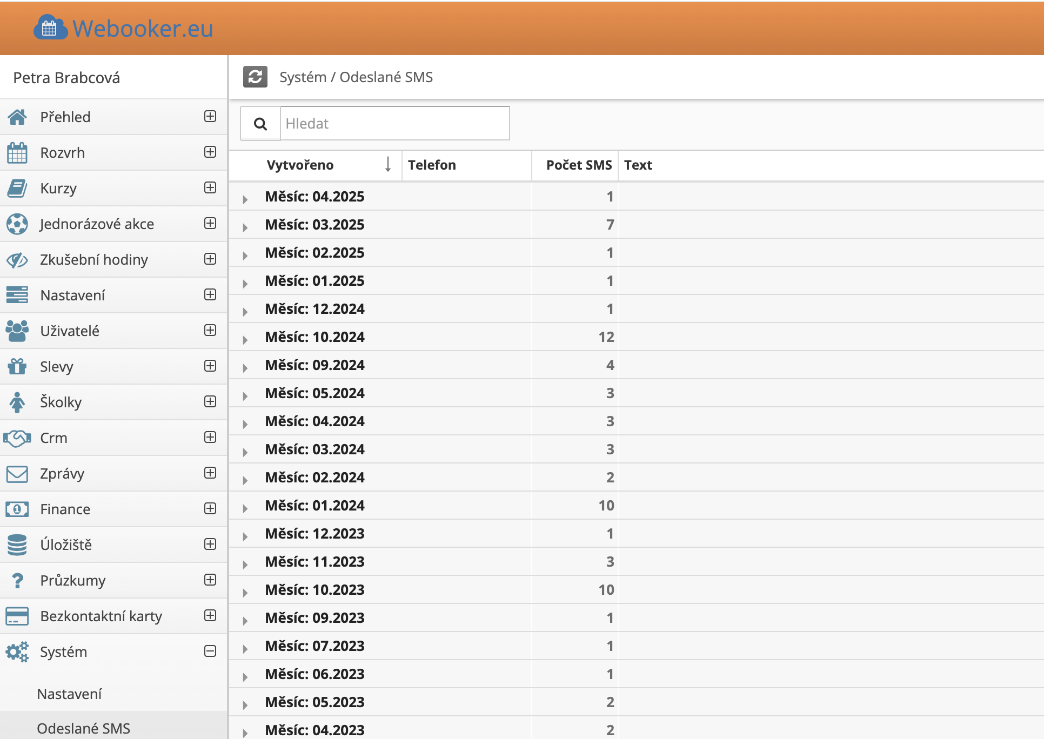Expand the Zprávy section plus toggle

[210, 473]
